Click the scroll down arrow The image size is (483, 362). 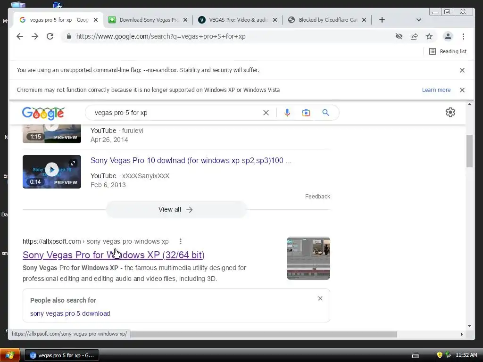click(469, 326)
